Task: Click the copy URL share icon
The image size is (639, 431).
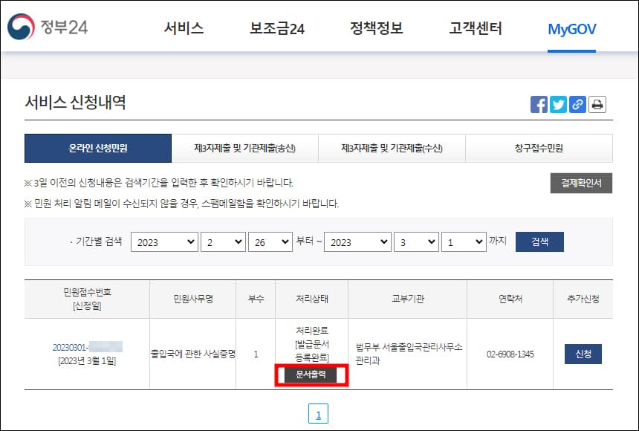Action: 577,104
